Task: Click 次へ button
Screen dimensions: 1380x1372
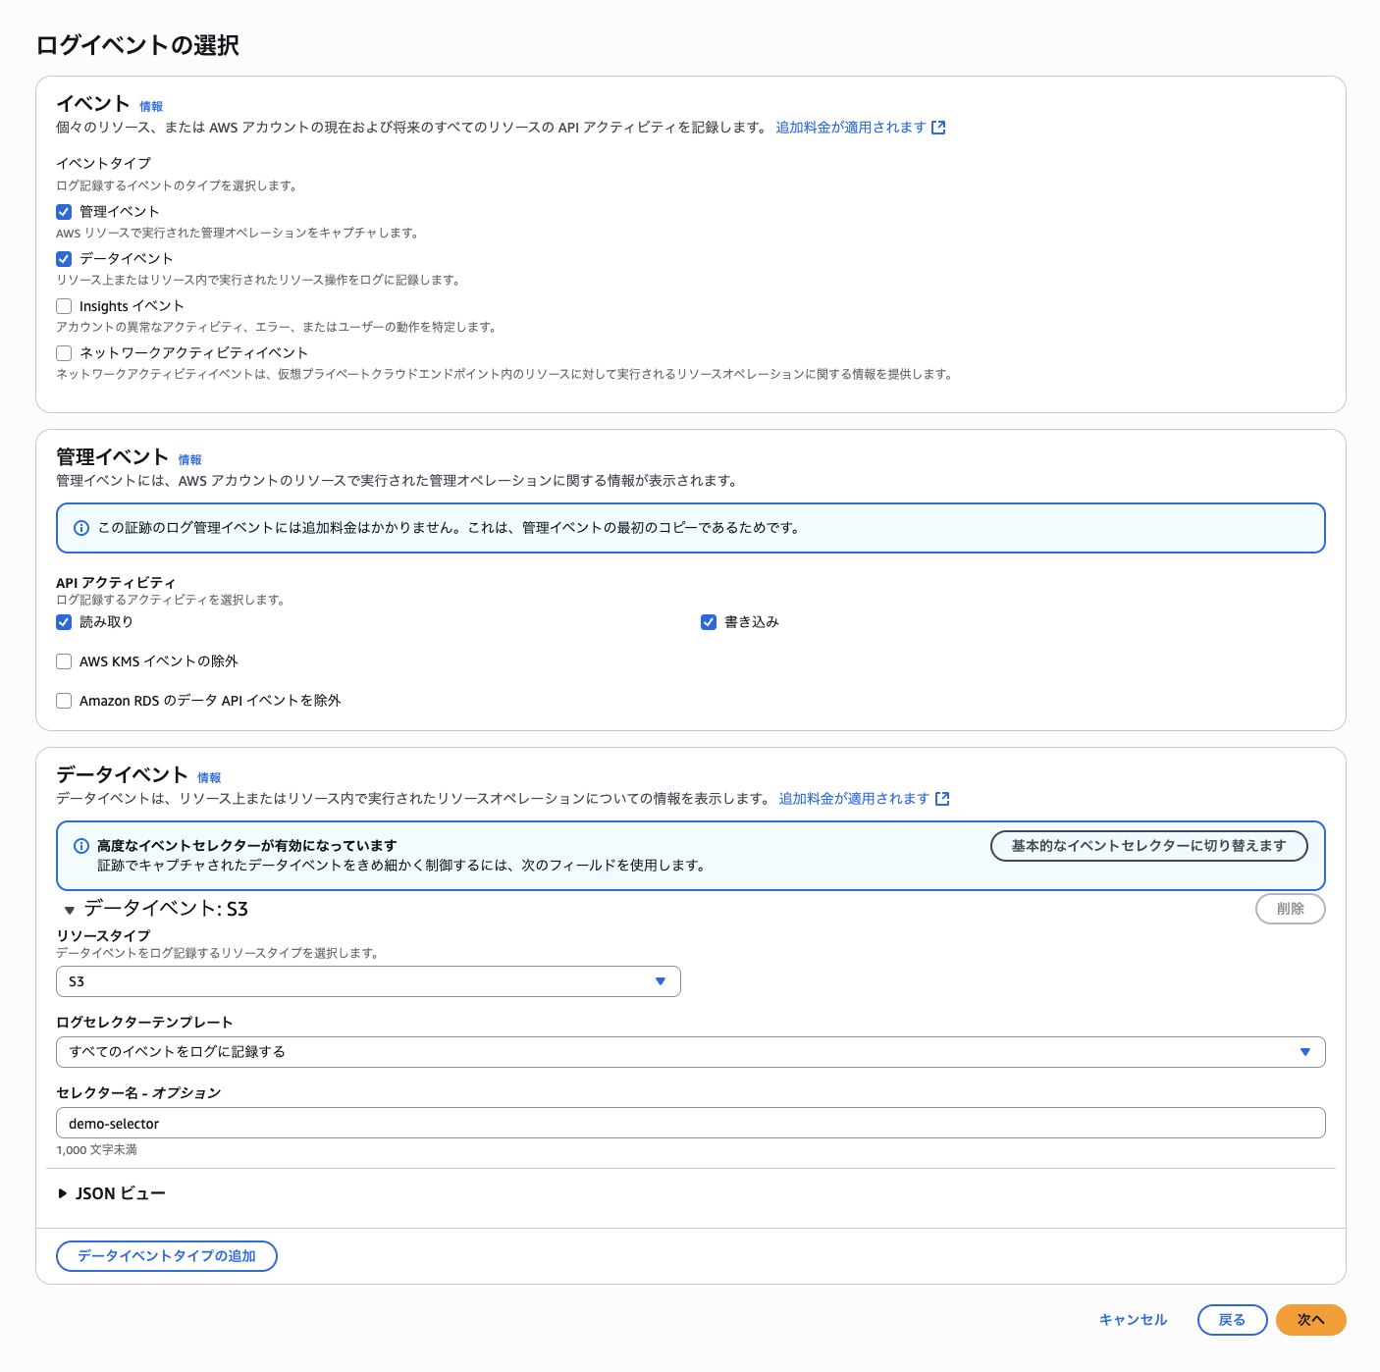Action: pos(1311,1320)
